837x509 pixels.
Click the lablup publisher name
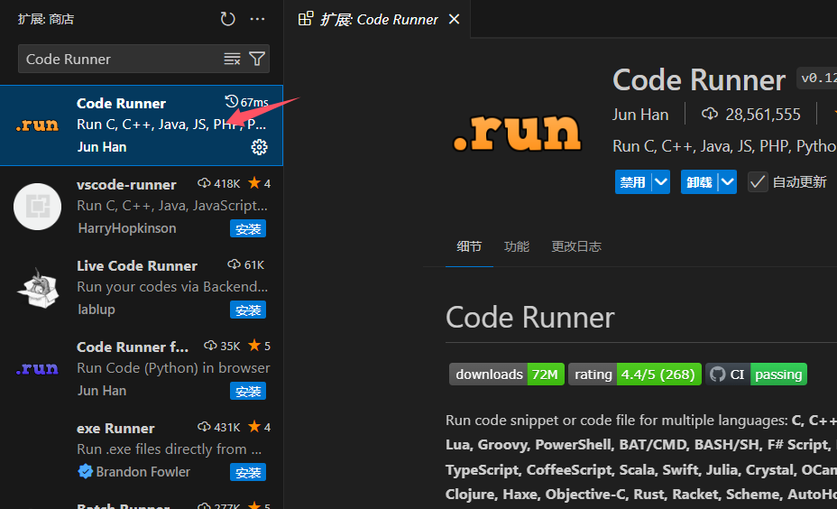(x=97, y=310)
